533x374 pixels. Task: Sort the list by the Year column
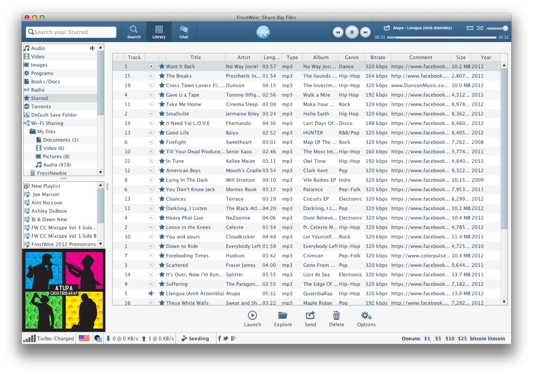486,57
